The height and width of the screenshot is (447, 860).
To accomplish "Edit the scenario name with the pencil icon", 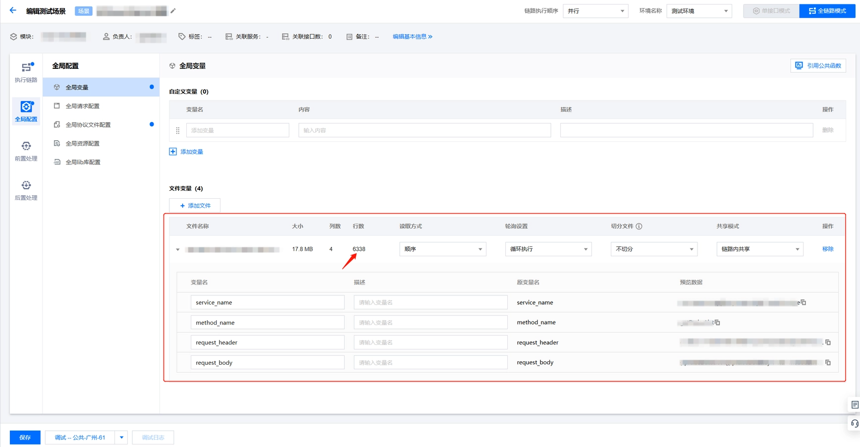I will [x=173, y=11].
